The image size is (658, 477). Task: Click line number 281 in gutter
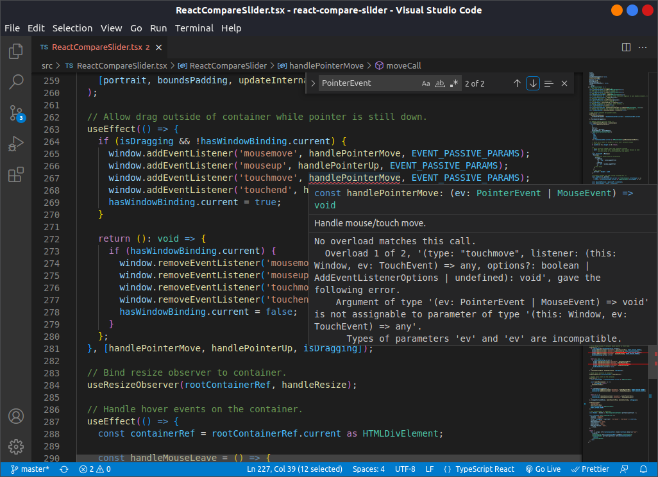[51, 349]
